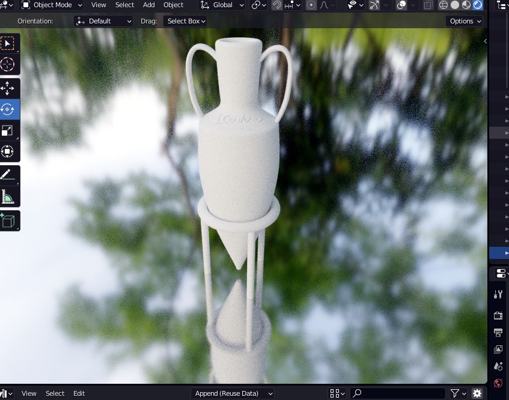Open the Object menu in header

coord(173,5)
